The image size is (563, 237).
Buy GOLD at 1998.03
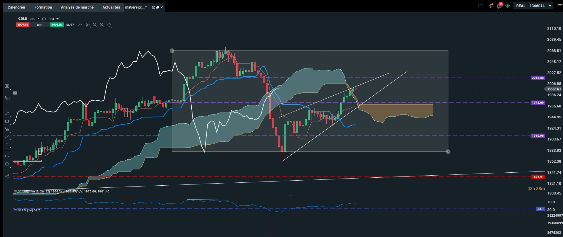point(57,25)
